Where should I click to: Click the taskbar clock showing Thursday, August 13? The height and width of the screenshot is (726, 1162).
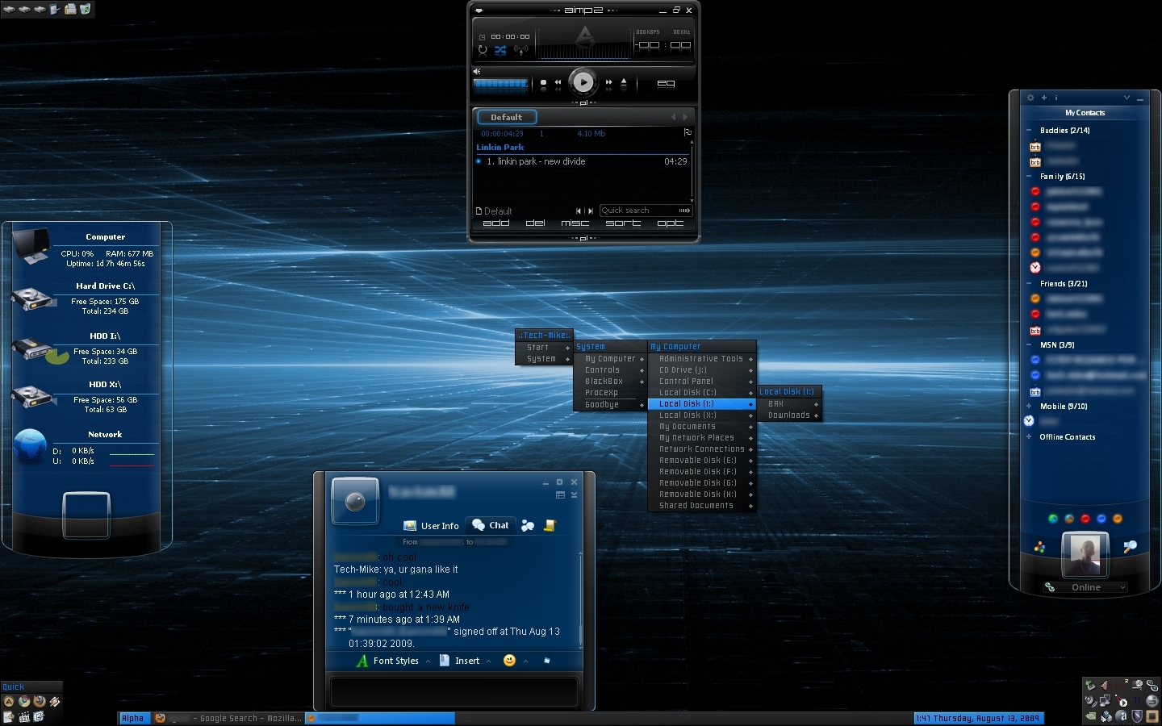click(978, 718)
